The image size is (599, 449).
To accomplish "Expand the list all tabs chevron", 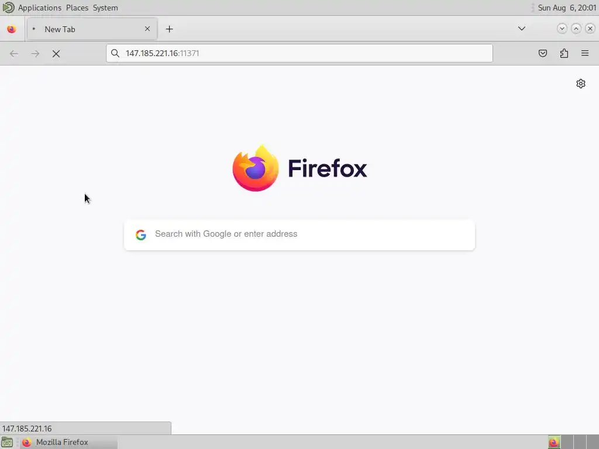I will pos(521,29).
